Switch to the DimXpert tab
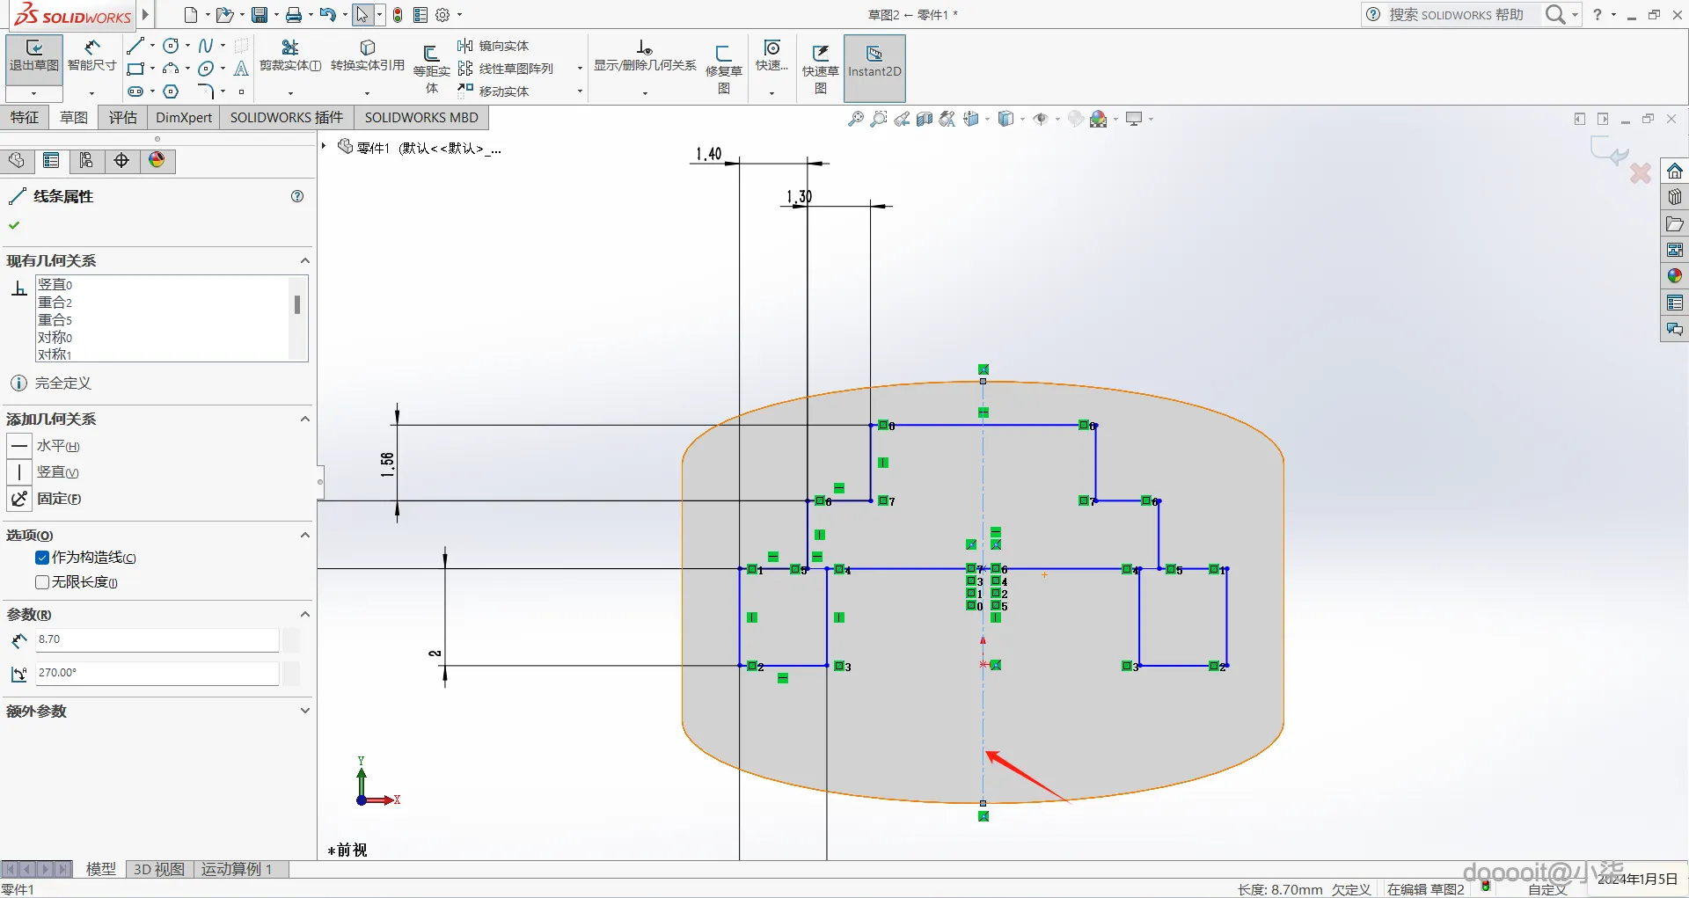The height and width of the screenshot is (898, 1689). pos(184,118)
